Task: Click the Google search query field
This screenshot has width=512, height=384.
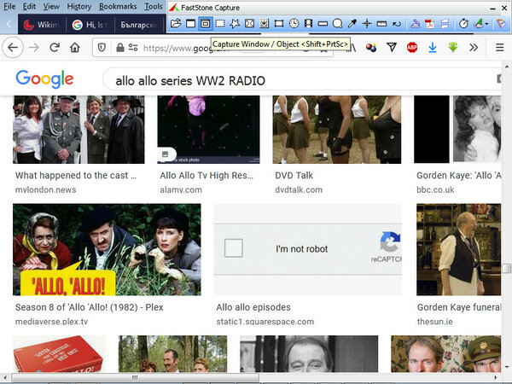Action: (x=300, y=80)
